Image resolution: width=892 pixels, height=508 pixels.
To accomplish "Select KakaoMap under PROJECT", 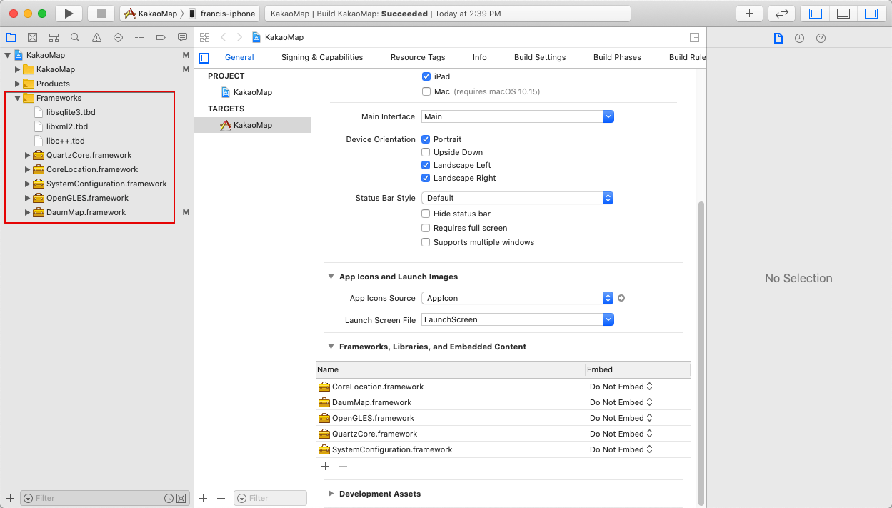I will pos(253,92).
